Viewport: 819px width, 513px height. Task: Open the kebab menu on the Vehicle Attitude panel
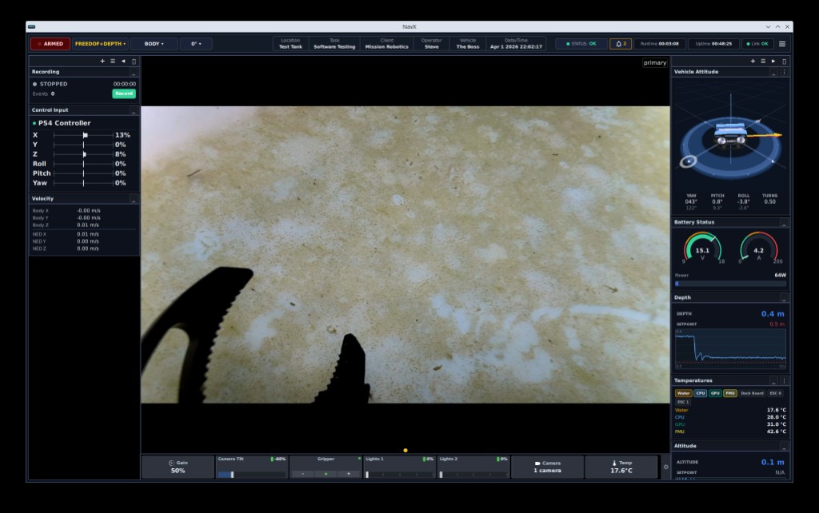pos(784,71)
